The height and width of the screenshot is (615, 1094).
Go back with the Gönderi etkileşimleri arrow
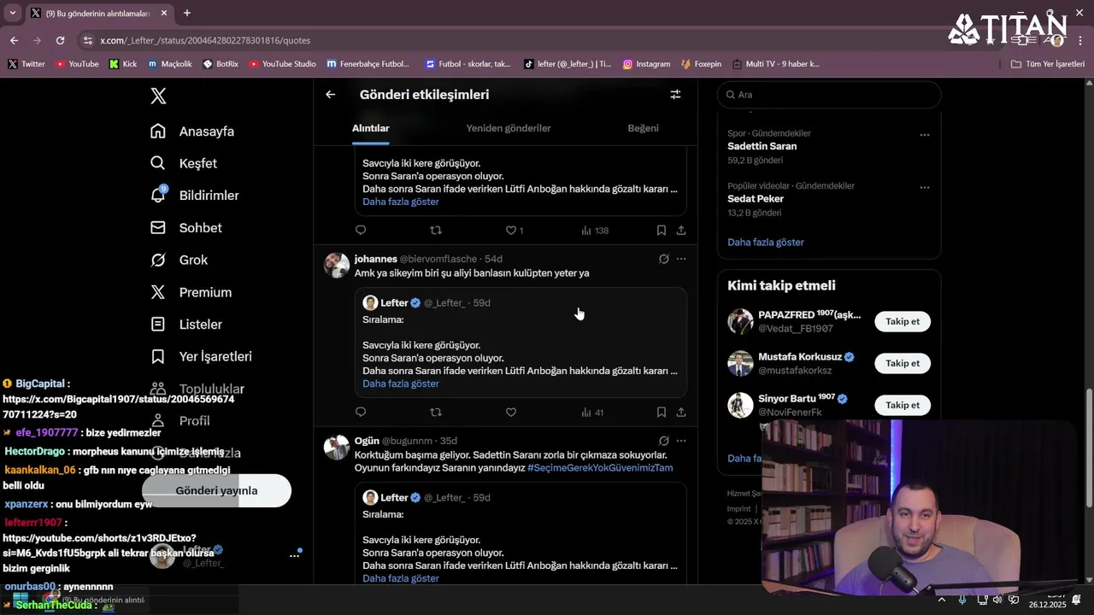click(331, 95)
